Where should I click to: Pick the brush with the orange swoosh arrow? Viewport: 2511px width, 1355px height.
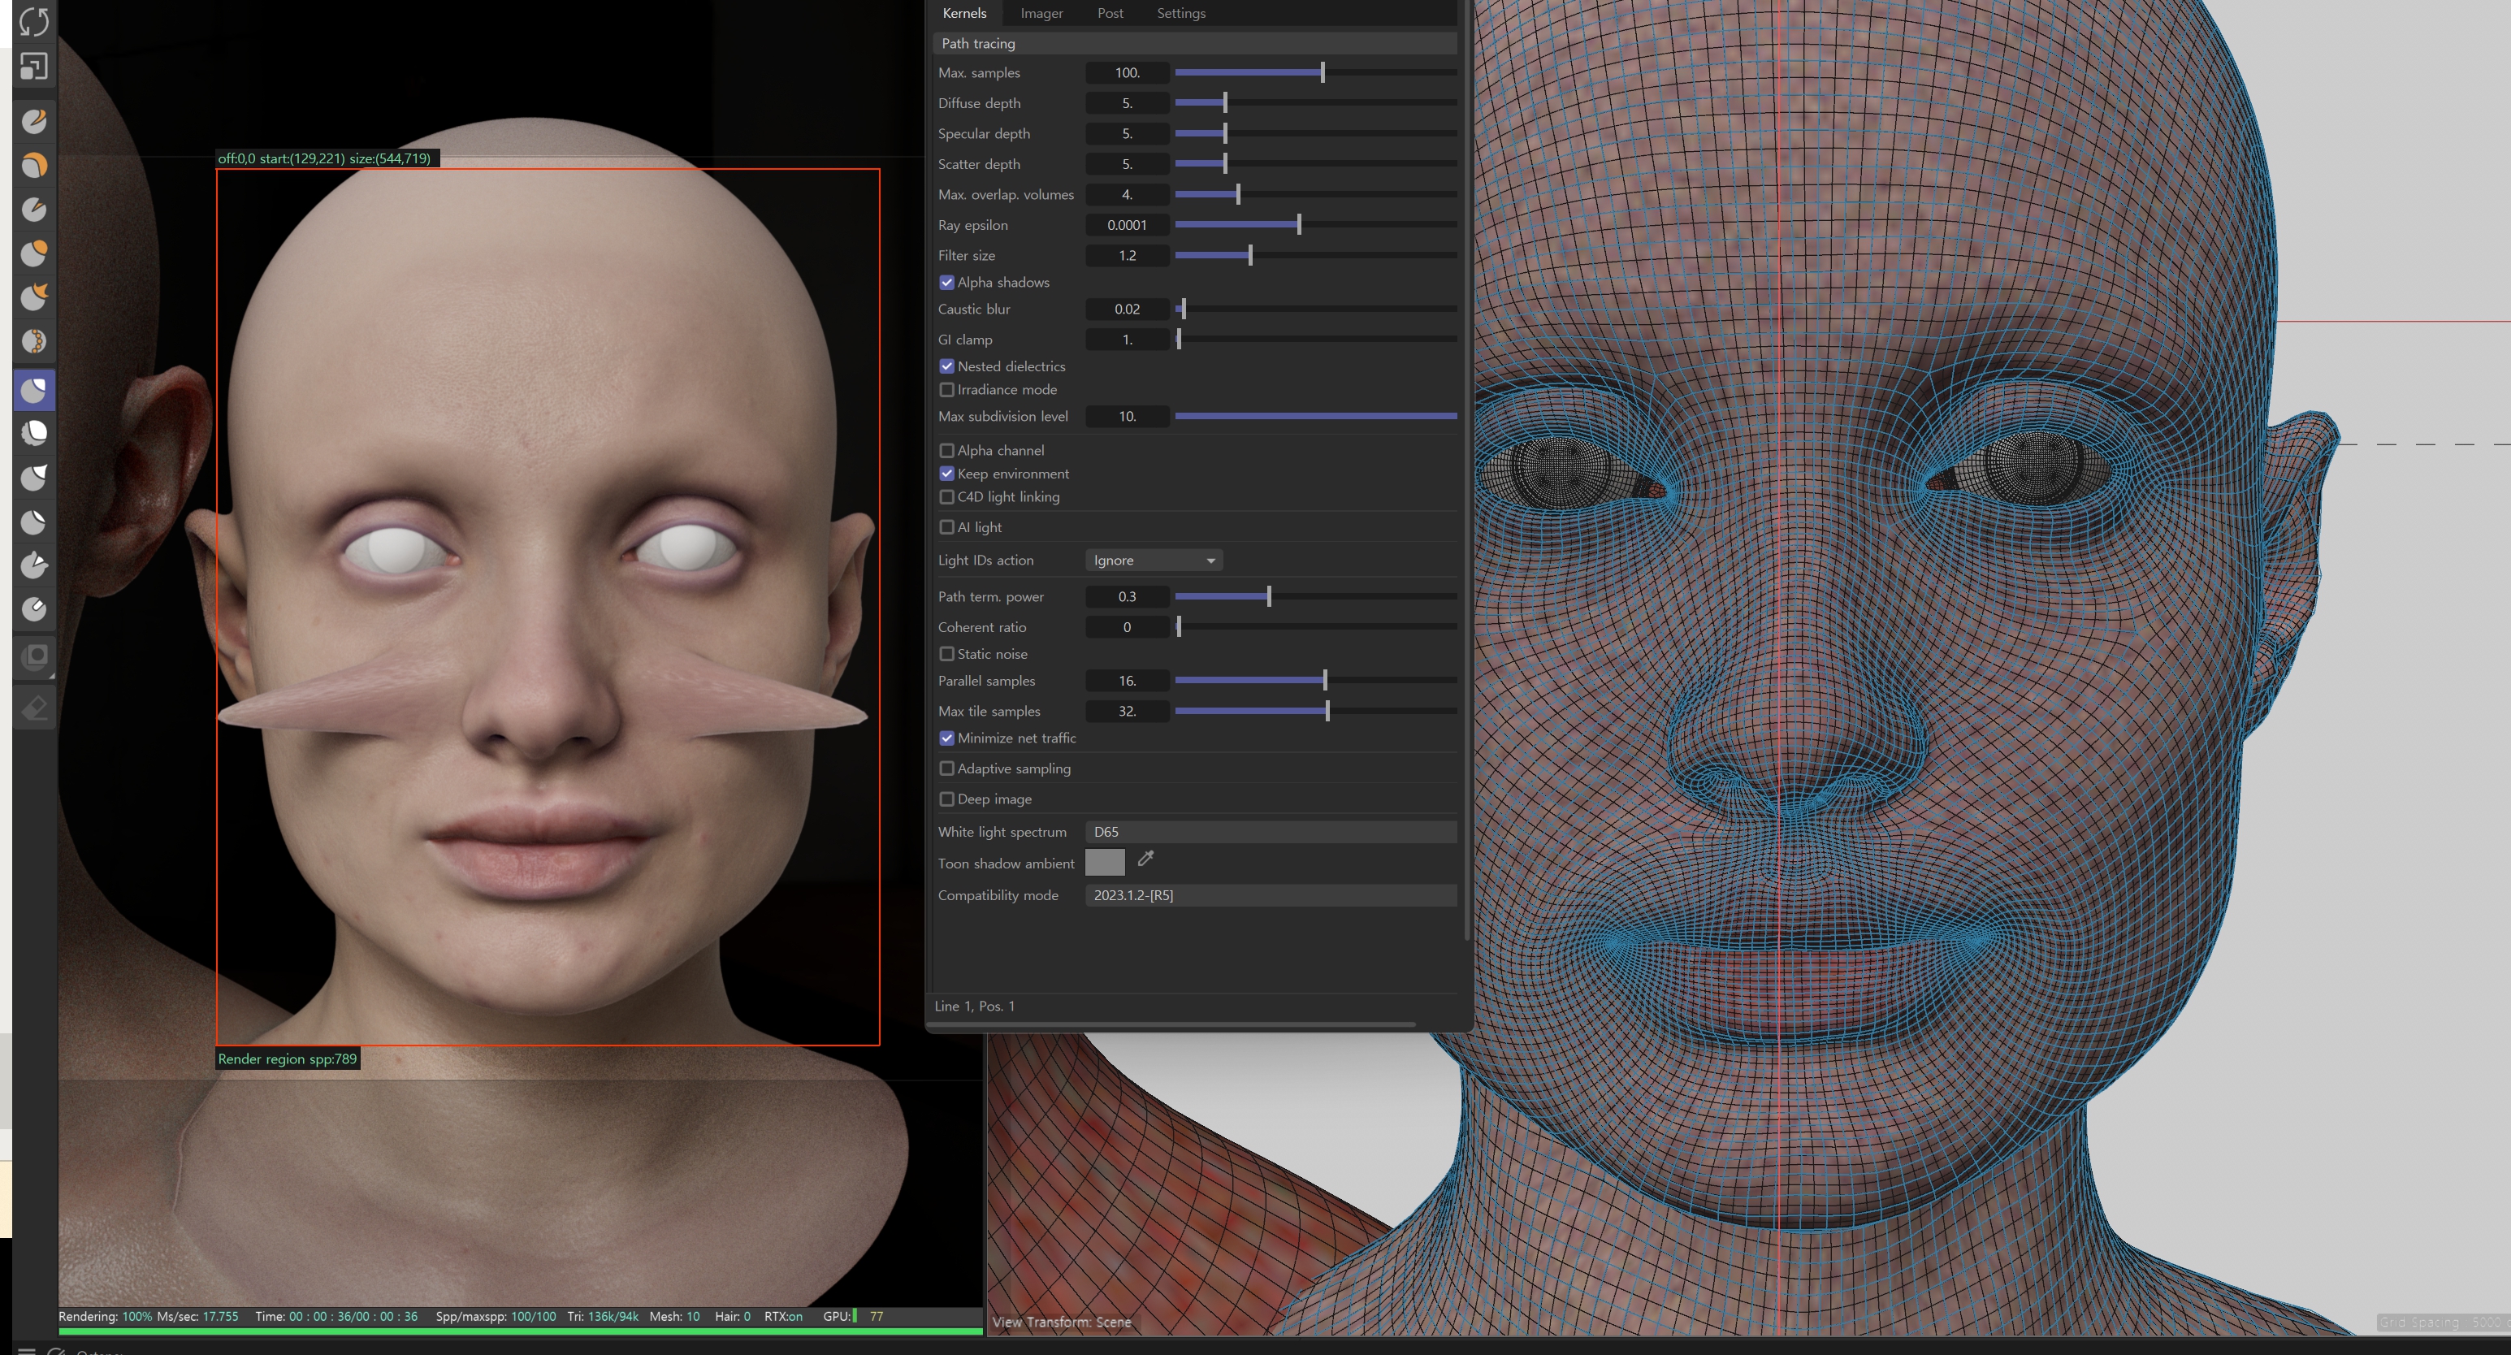(34, 297)
